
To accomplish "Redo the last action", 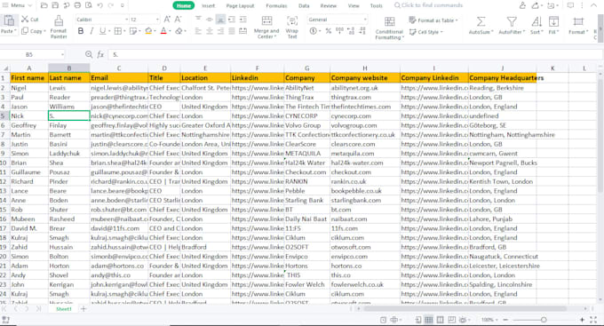I will point(111,5).
